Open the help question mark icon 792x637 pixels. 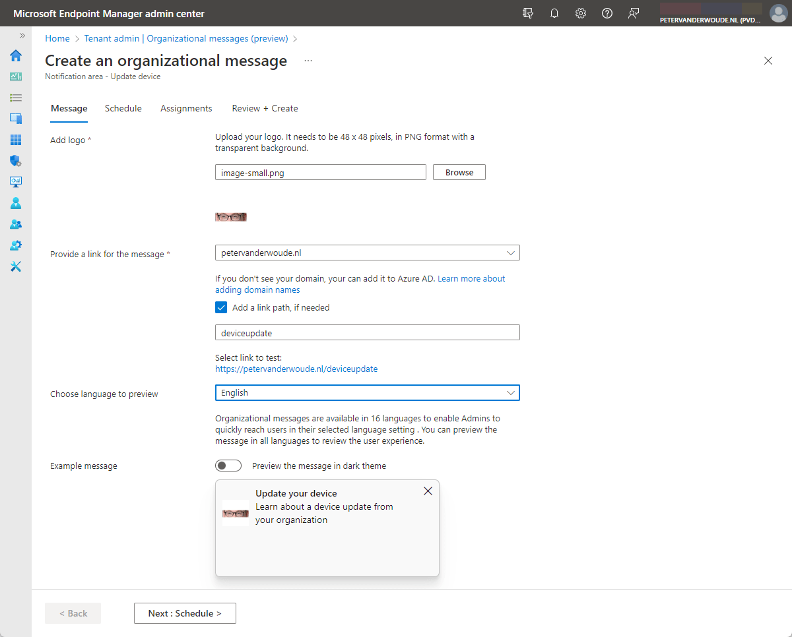[607, 13]
